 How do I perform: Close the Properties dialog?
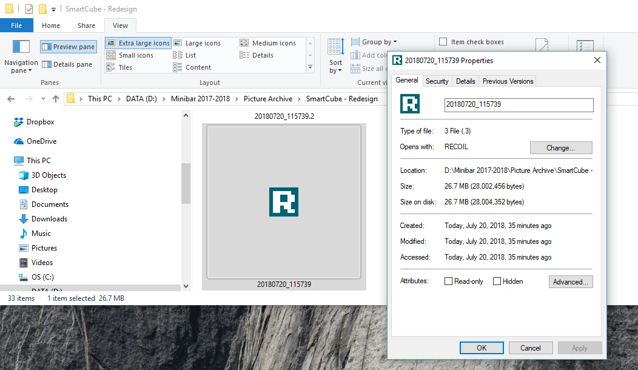coord(597,60)
